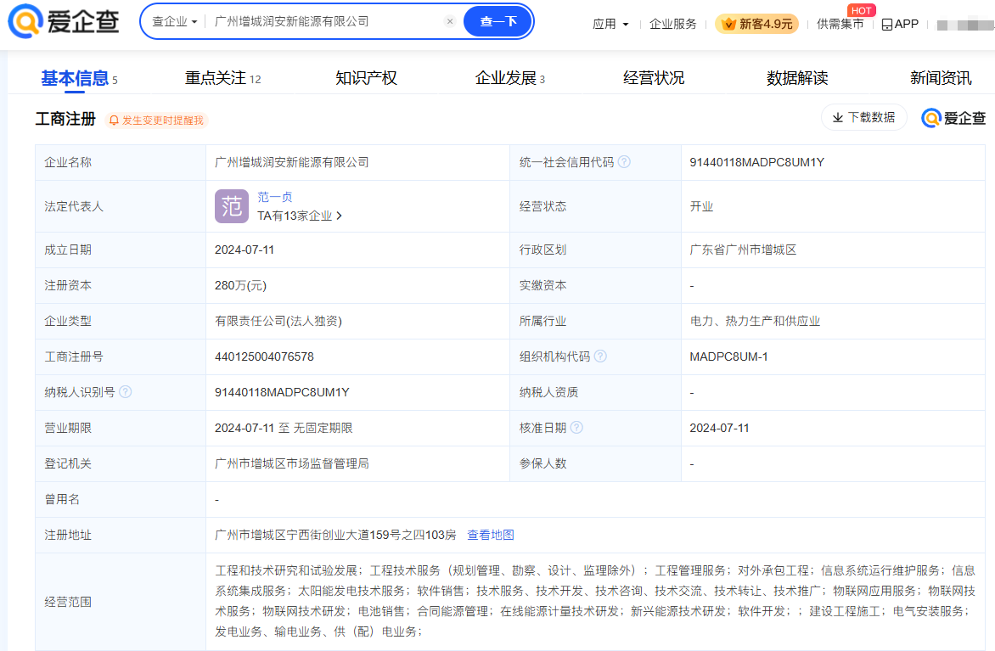Open the 应用 dropdown menu

click(x=610, y=24)
